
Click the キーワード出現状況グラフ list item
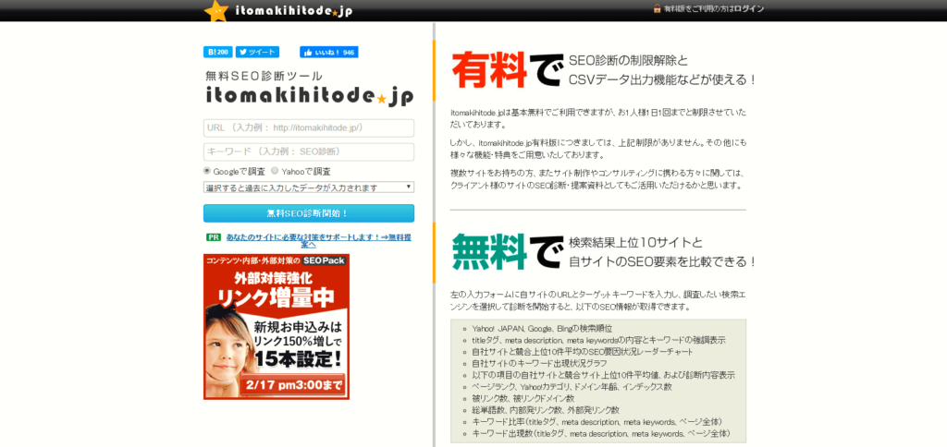pyautogui.click(x=539, y=363)
